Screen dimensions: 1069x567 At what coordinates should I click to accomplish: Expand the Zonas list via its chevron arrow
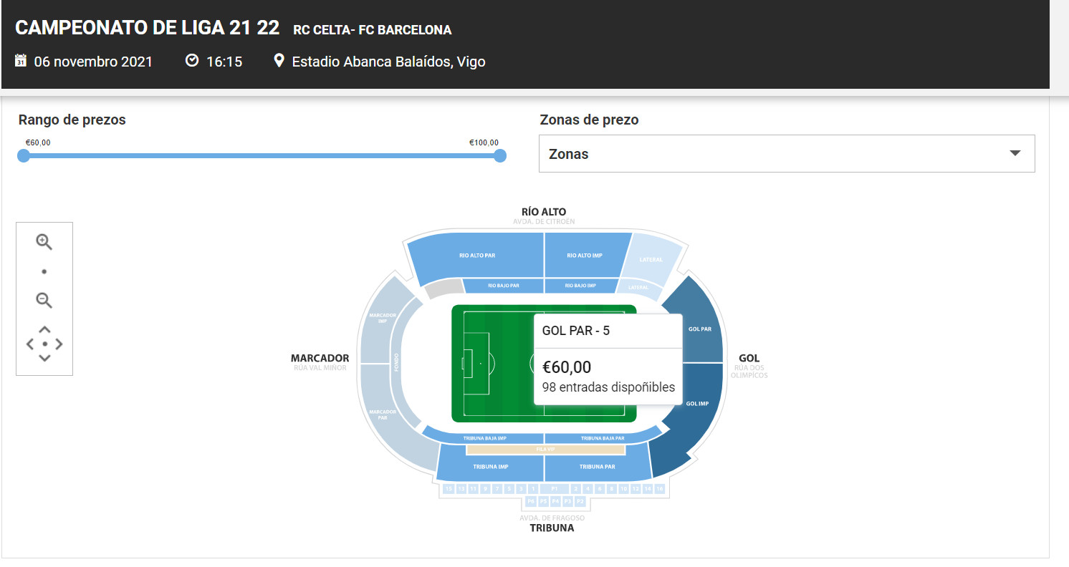pos(1015,153)
